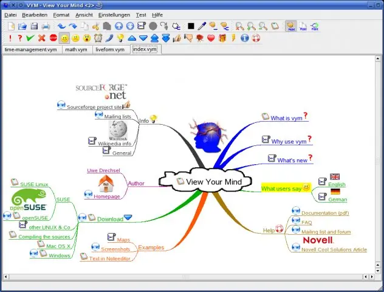
Task: Click the scissors cut icon
Action: coord(95,26)
